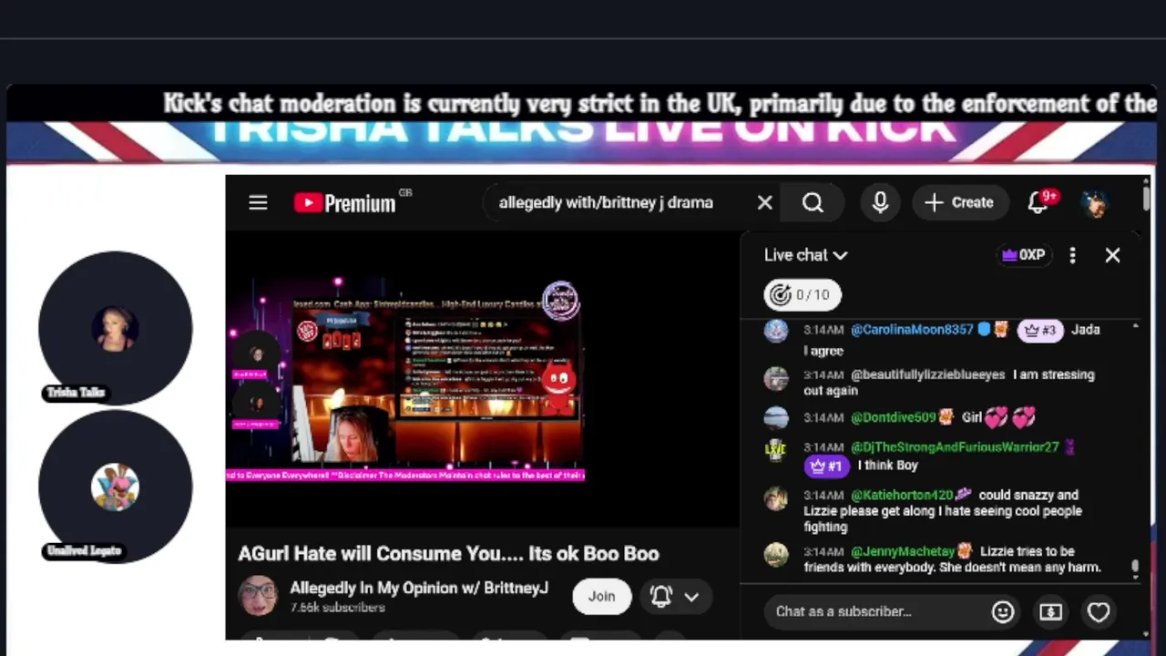The height and width of the screenshot is (656, 1166).
Task: Open Allegedly In My Opinion w/ BrittneyJ channel
Action: (419, 588)
